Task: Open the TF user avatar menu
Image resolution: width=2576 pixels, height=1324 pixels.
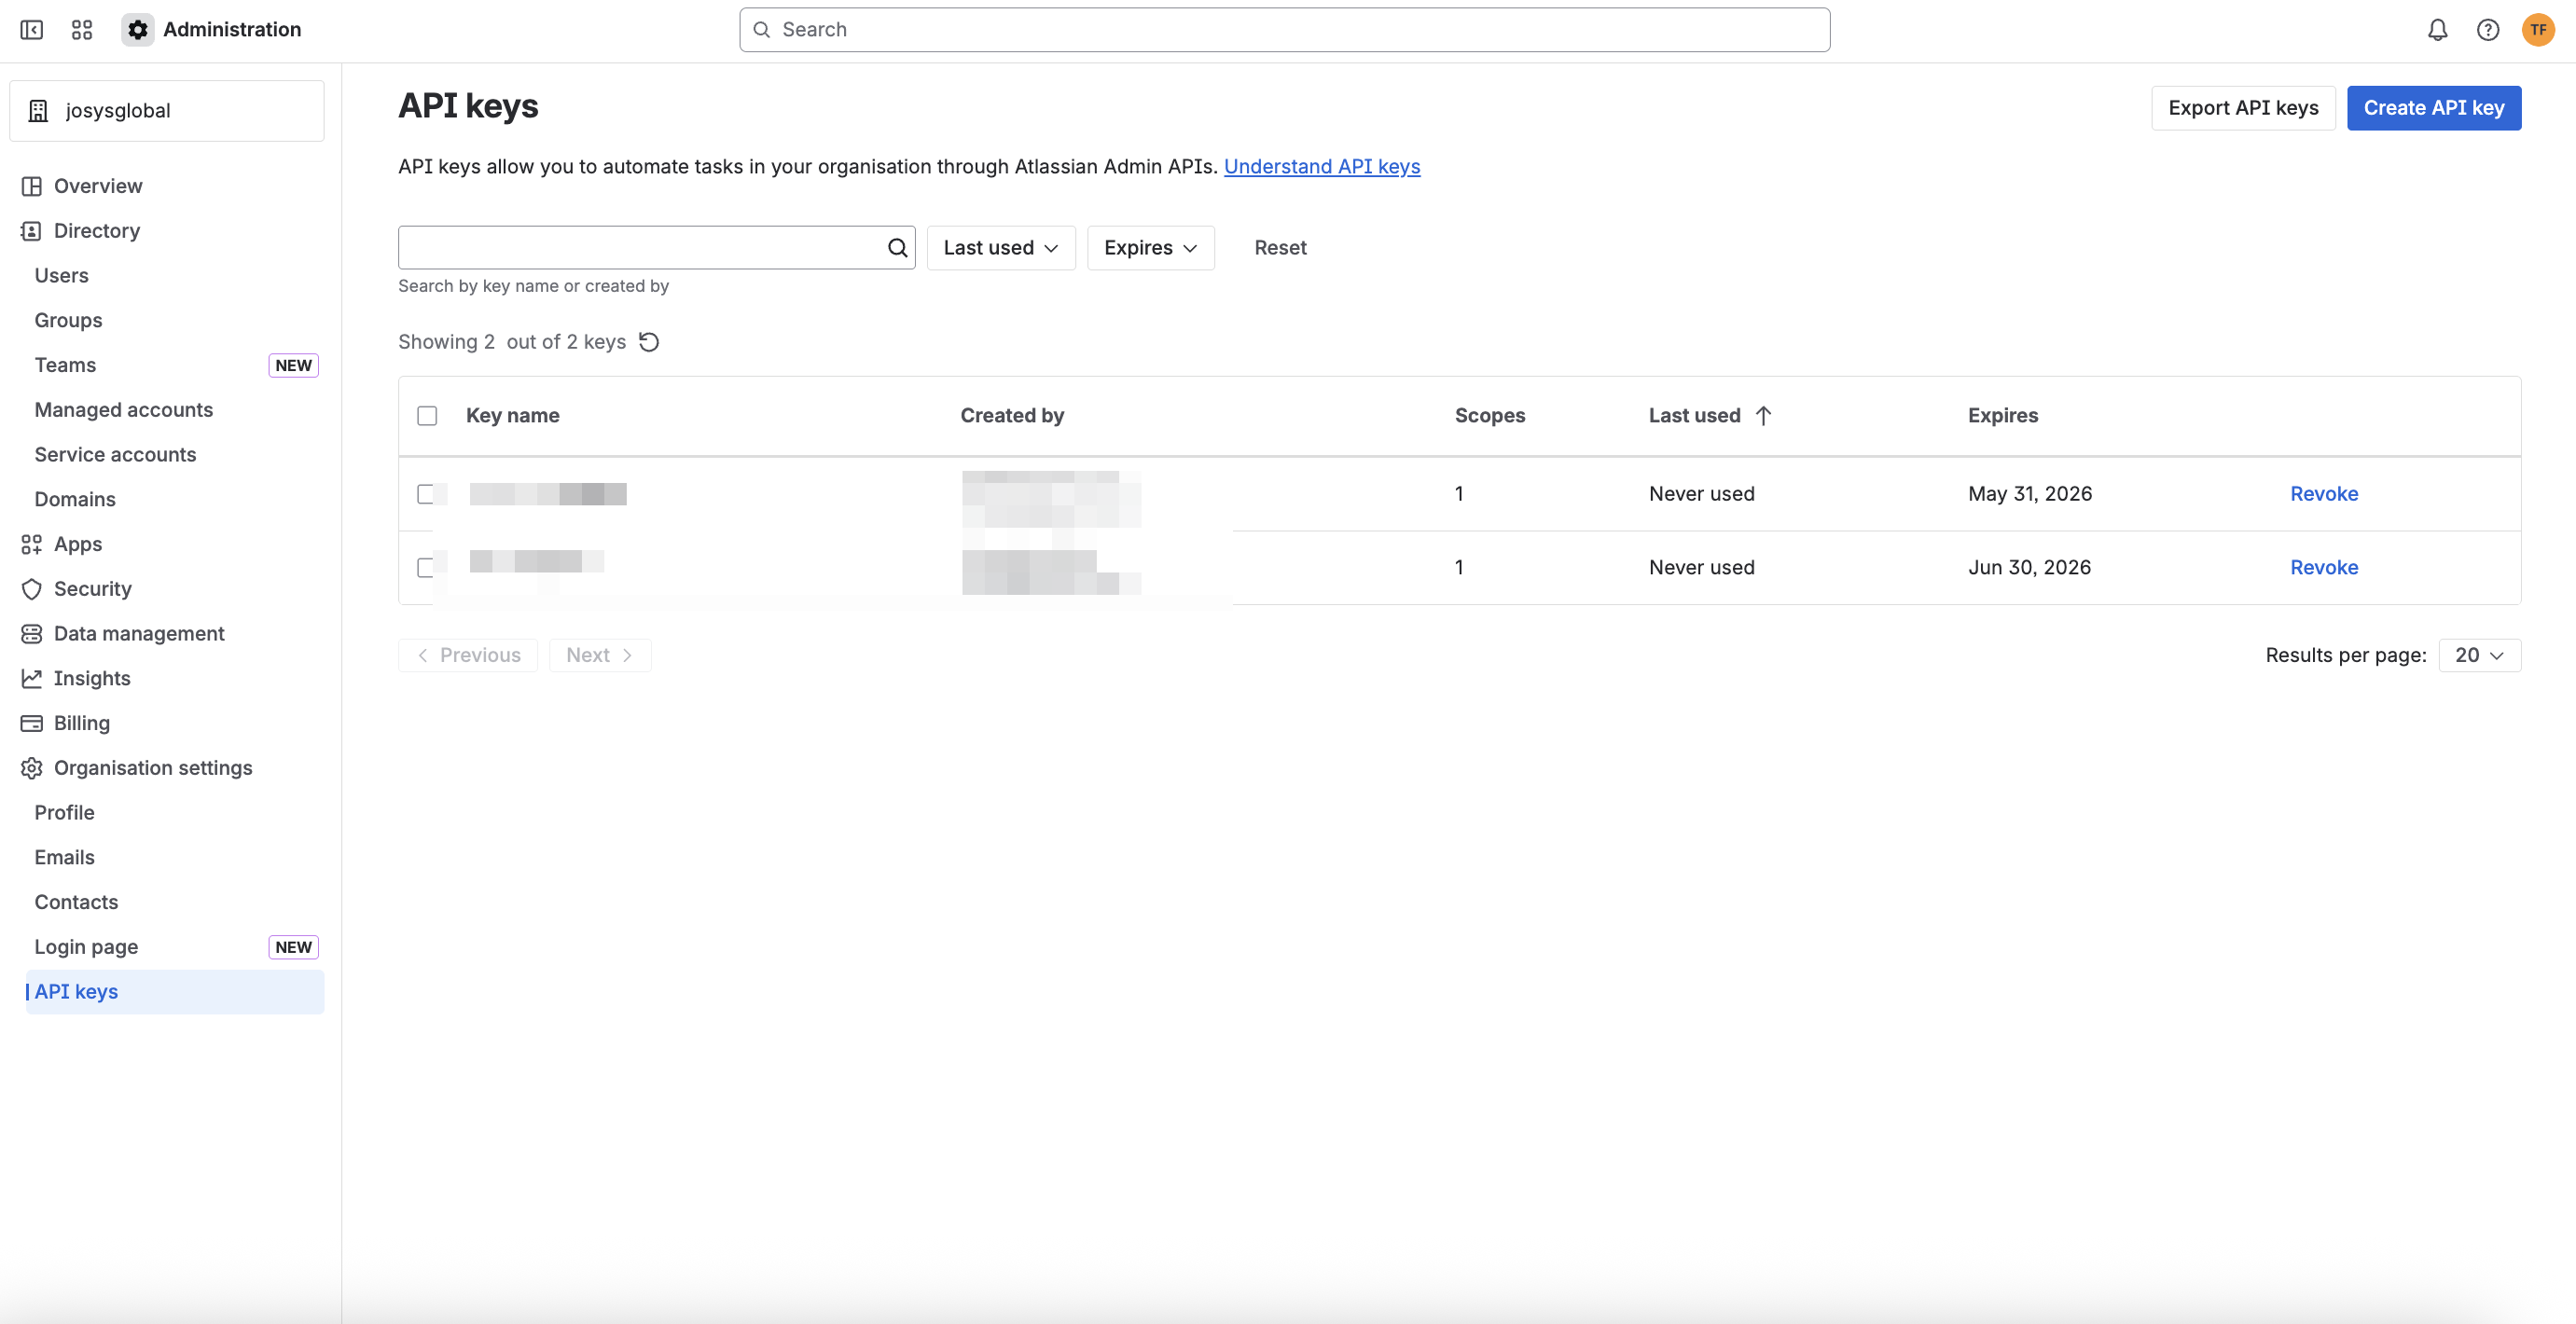Action: 2537,30
